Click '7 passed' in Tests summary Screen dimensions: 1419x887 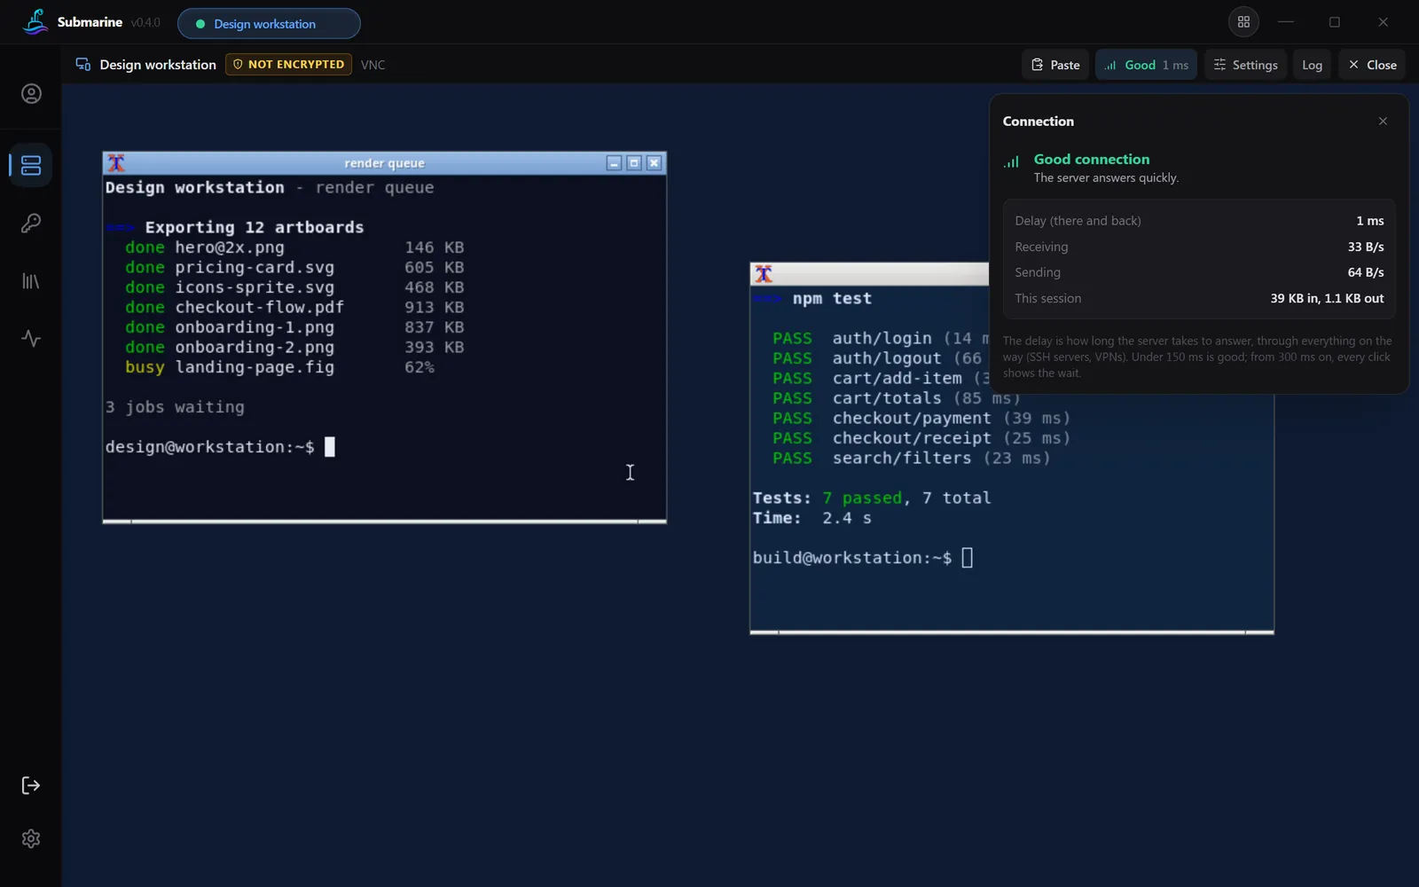point(862,498)
